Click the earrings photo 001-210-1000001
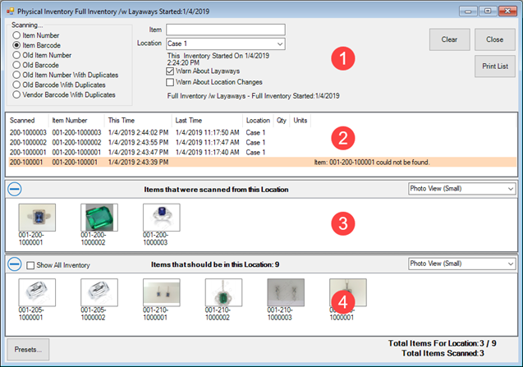The height and width of the screenshot is (367, 523). coord(161,292)
